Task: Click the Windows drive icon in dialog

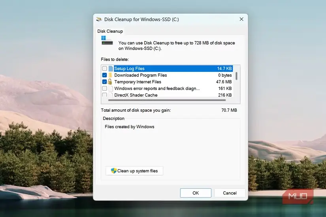Action: [107, 41]
